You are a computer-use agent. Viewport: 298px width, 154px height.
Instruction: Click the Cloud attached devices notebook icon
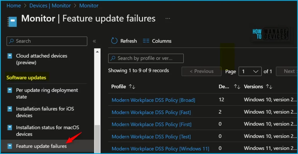point(10,56)
